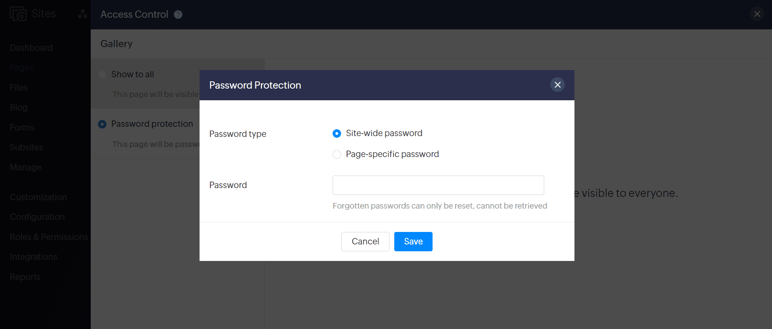772x329 pixels.
Task: Select Password protection radio option
Action: [102, 124]
